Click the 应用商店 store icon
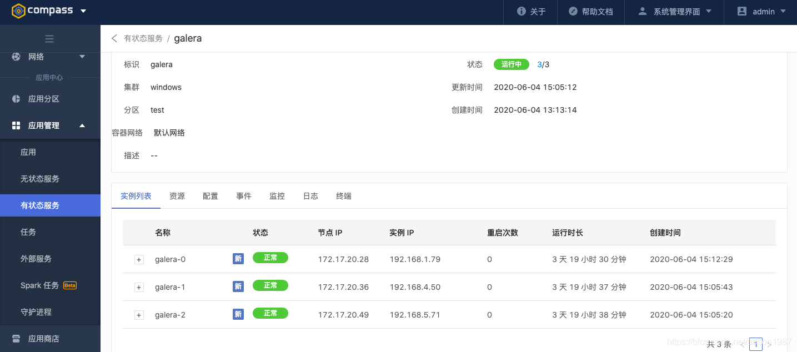797x352 pixels. coord(17,339)
